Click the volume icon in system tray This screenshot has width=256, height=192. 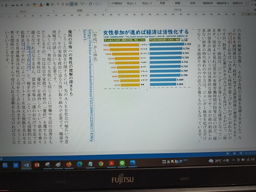point(253,159)
